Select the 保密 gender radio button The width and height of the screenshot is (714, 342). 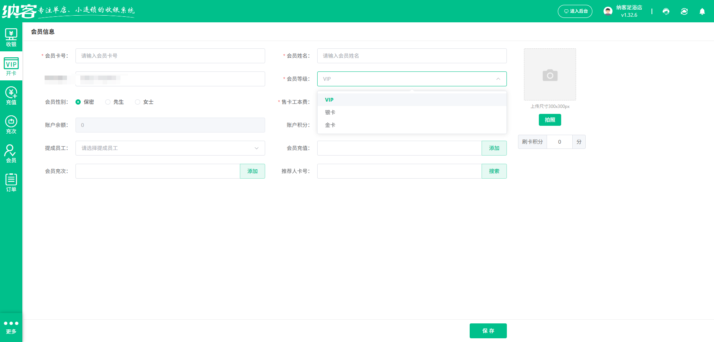78,102
